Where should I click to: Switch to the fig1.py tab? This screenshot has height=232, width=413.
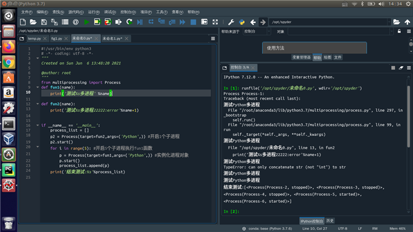coord(57,39)
